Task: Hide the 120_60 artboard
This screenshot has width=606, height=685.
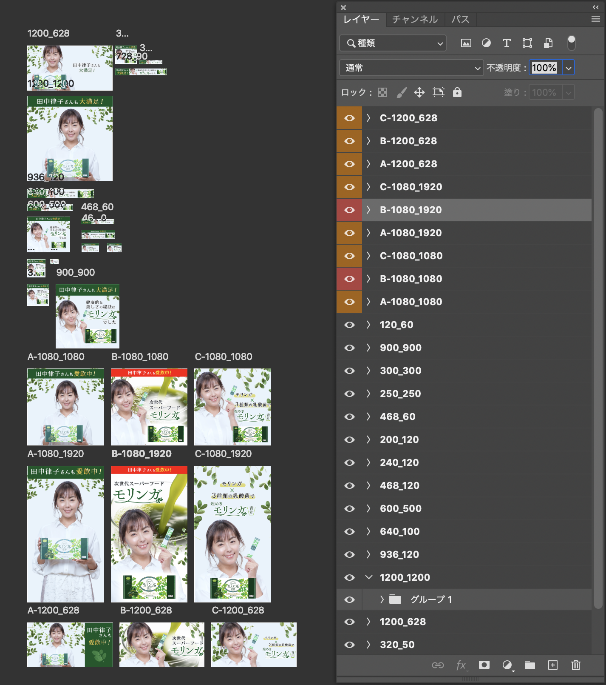Action: tap(349, 325)
